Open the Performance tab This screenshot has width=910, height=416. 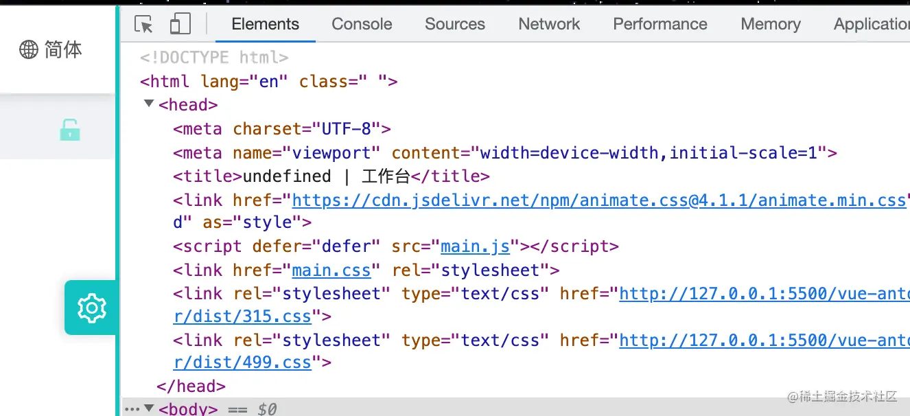tap(660, 24)
